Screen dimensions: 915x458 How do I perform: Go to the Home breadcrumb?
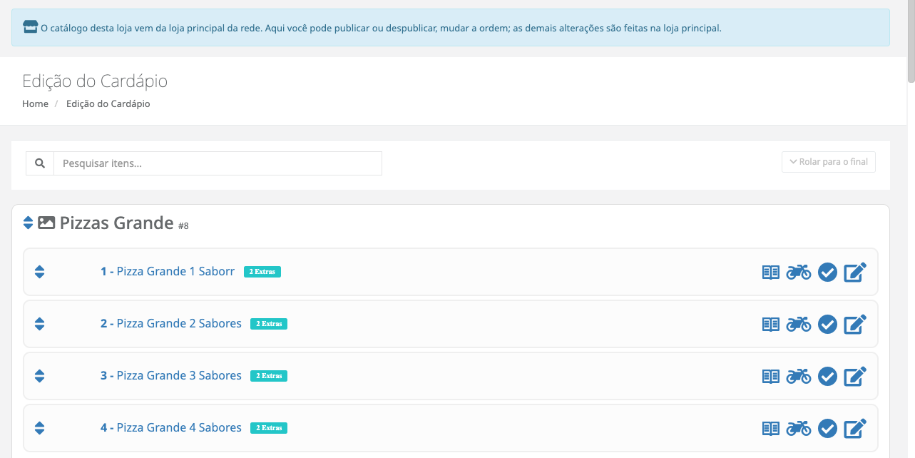click(35, 104)
